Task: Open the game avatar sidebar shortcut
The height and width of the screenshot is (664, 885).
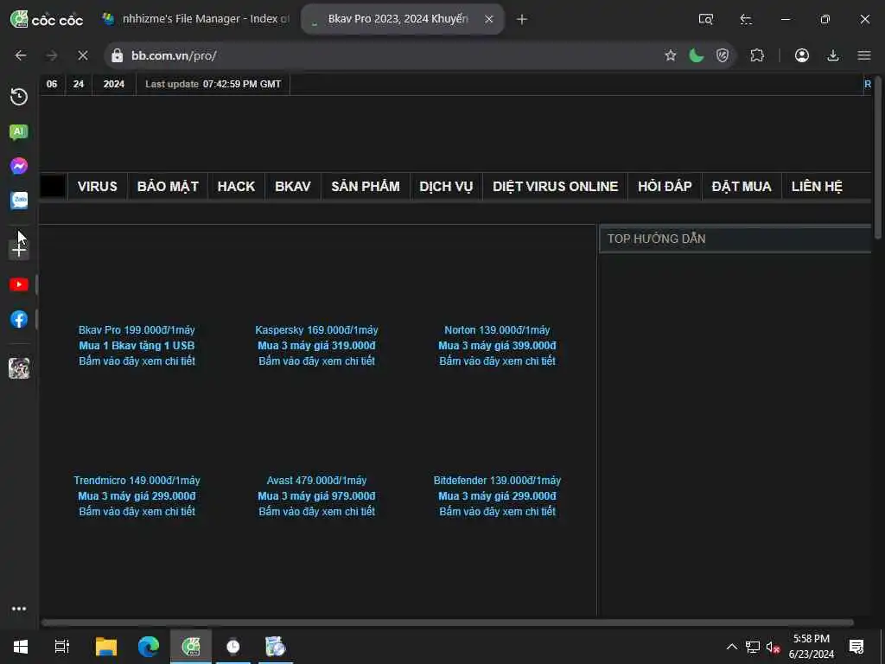Action: pos(19,368)
